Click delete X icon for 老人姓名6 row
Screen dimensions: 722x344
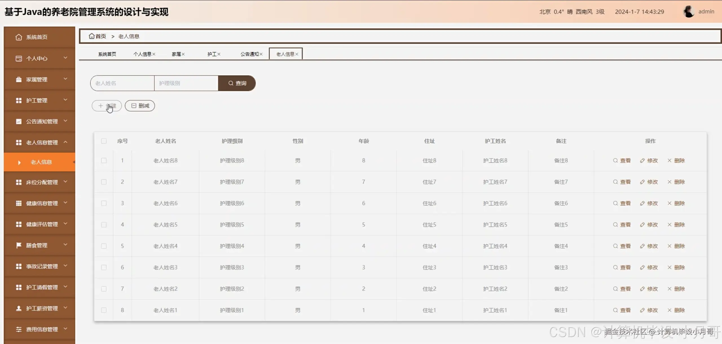click(670, 203)
